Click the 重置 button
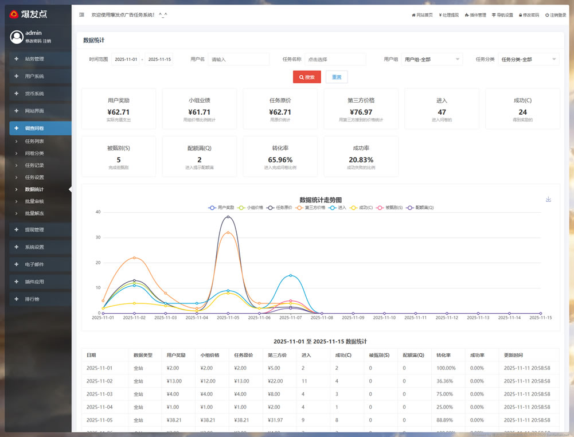The image size is (574, 437). 337,77
